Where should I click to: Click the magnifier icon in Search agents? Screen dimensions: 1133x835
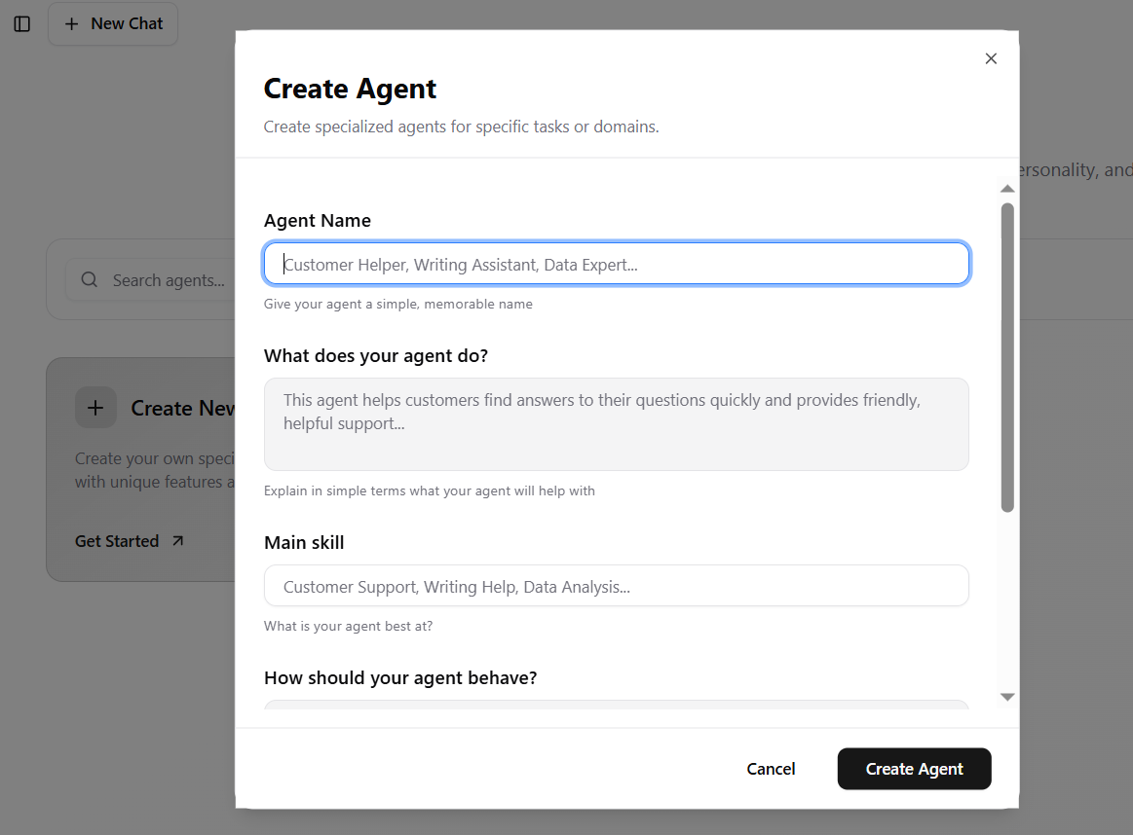pos(89,279)
